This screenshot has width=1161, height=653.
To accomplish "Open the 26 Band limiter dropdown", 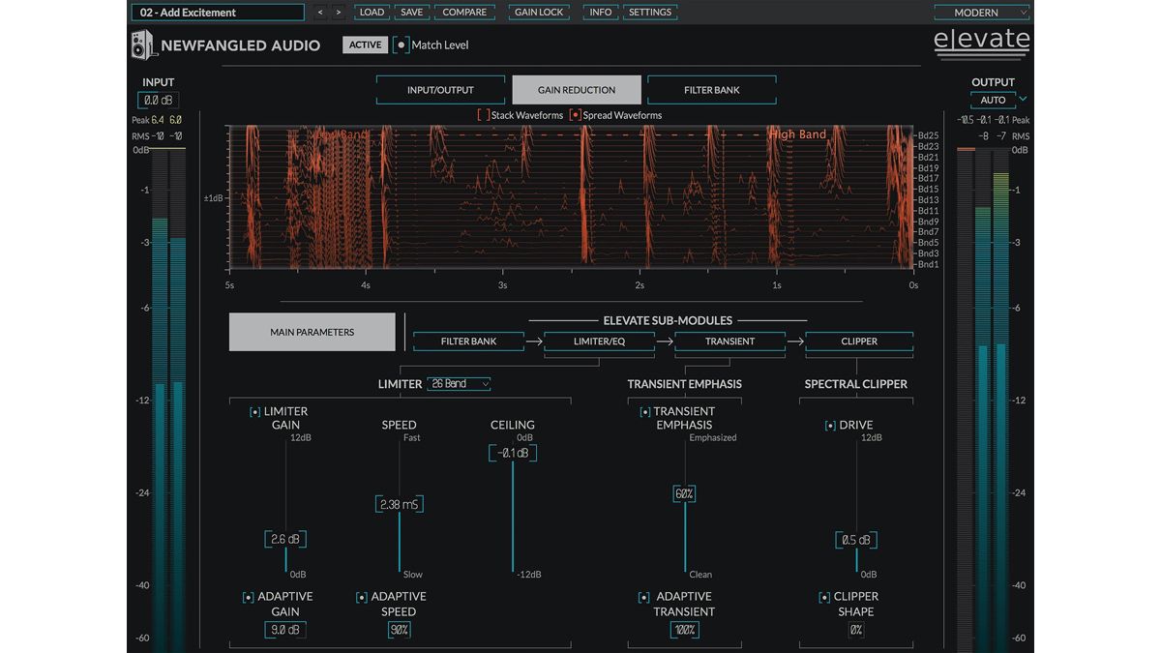I will point(458,383).
